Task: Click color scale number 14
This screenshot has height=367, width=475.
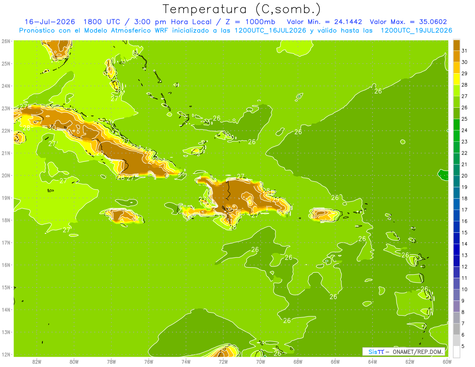Action: click(x=464, y=244)
